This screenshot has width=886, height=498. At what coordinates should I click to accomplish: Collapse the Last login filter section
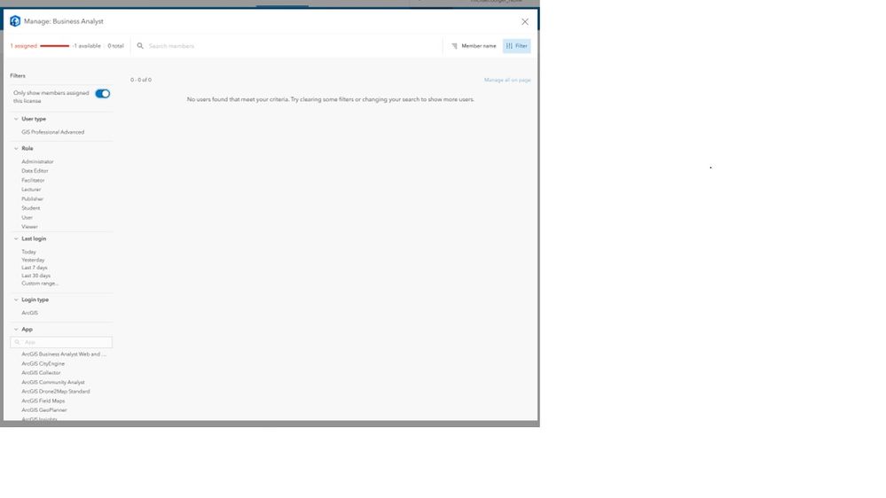pyautogui.click(x=16, y=239)
